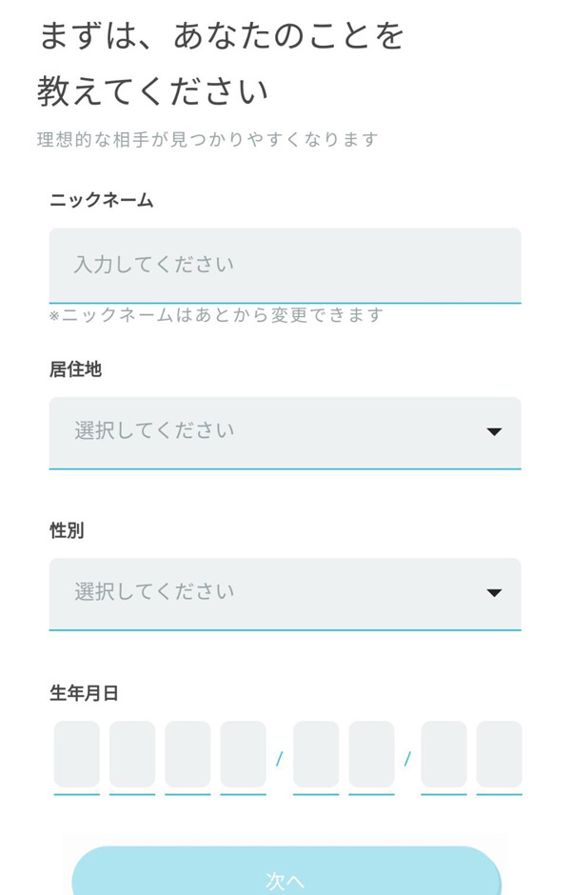Click the last birth day digit box
The height and width of the screenshot is (895, 571).
(500, 755)
